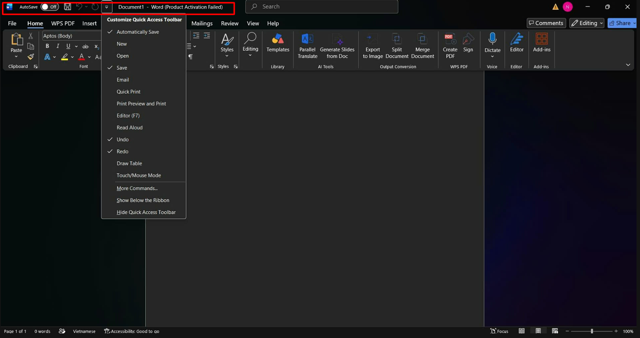Choose More Commands... from the menu
Viewport: 640px width, 338px height.
tap(144, 188)
